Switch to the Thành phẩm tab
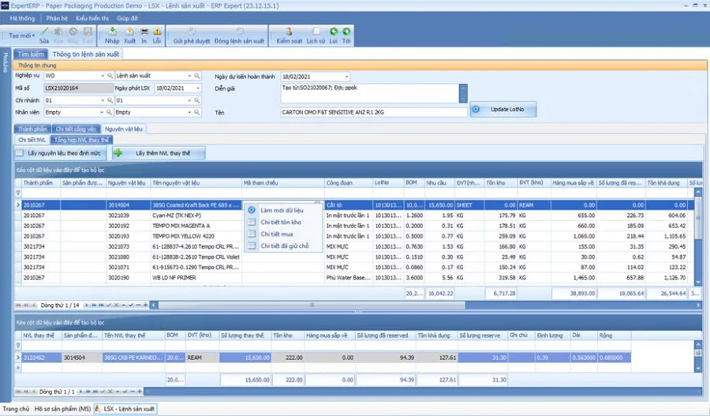This screenshot has height=416, width=710. (32, 129)
